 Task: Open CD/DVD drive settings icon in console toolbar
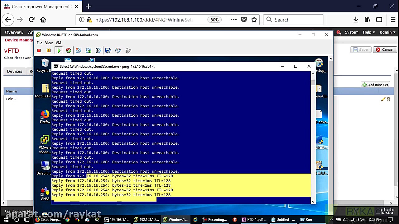(118, 50)
